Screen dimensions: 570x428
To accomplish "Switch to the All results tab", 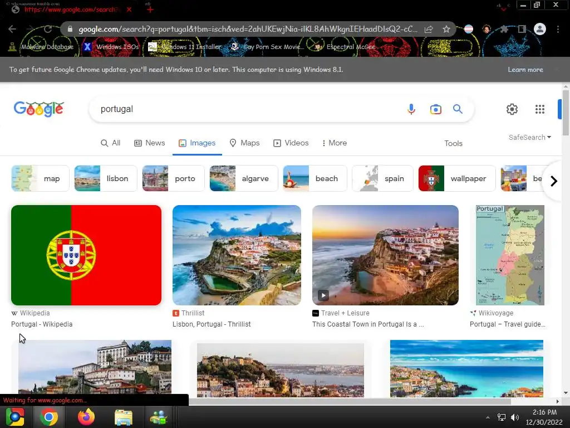I will [x=111, y=143].
